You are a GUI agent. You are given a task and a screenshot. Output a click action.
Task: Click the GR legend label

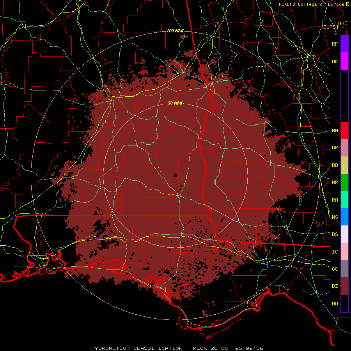[335, 148]
